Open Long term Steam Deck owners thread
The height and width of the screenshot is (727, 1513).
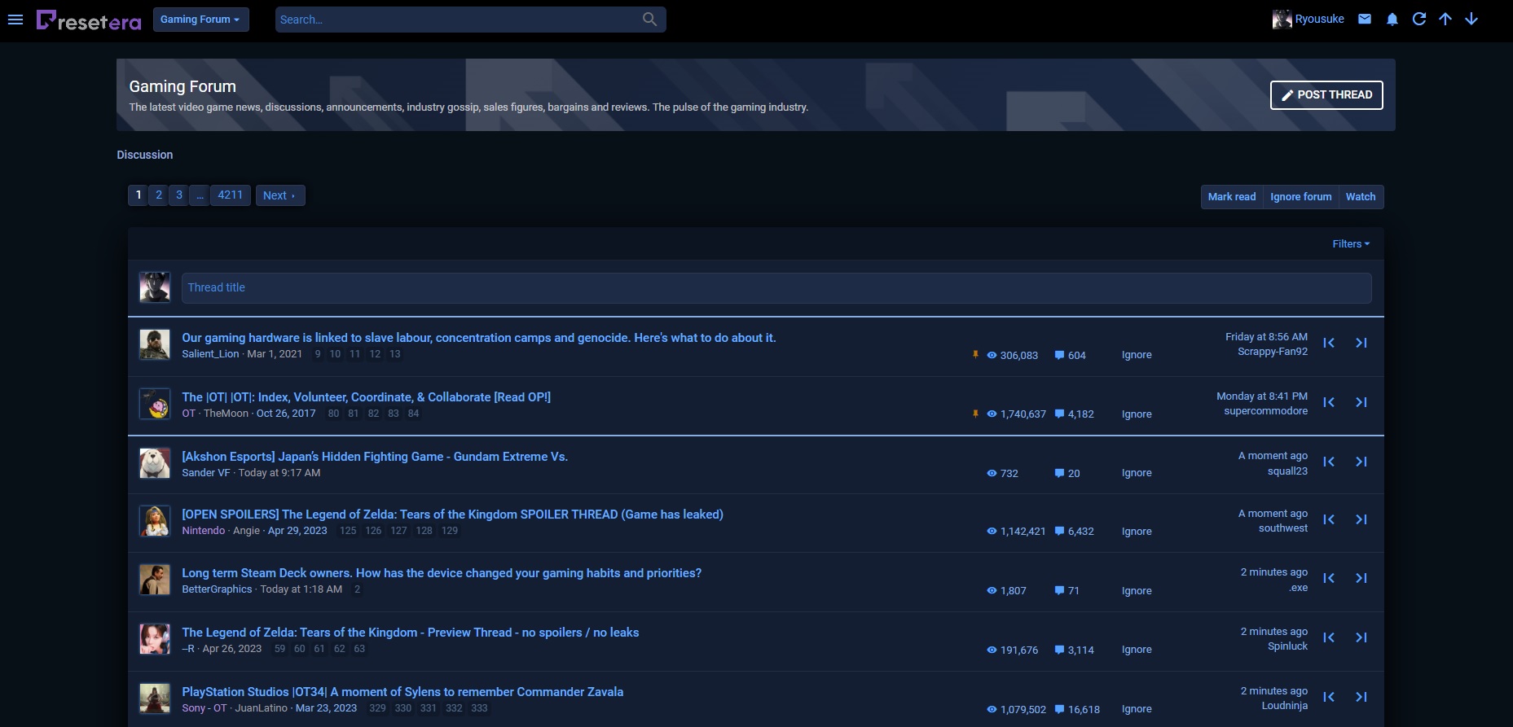[442, 573]
